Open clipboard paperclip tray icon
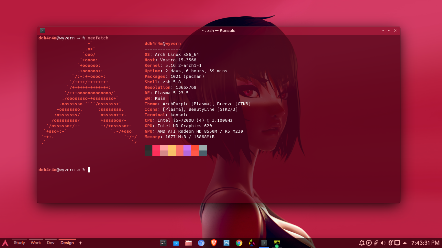Image resolution: width=442 pixels, height=248 pixels. [x=376, y=243]
